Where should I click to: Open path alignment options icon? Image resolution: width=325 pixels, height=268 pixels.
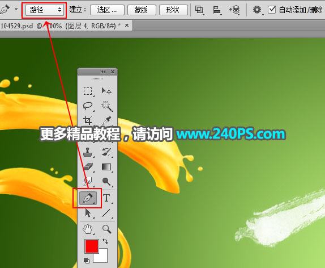click(x=217, y=10)
